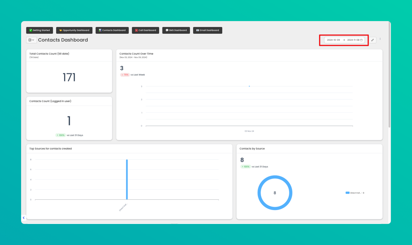Click the green checkmark on Getting Started
The image size is (412, 245).
click(30, 30)
